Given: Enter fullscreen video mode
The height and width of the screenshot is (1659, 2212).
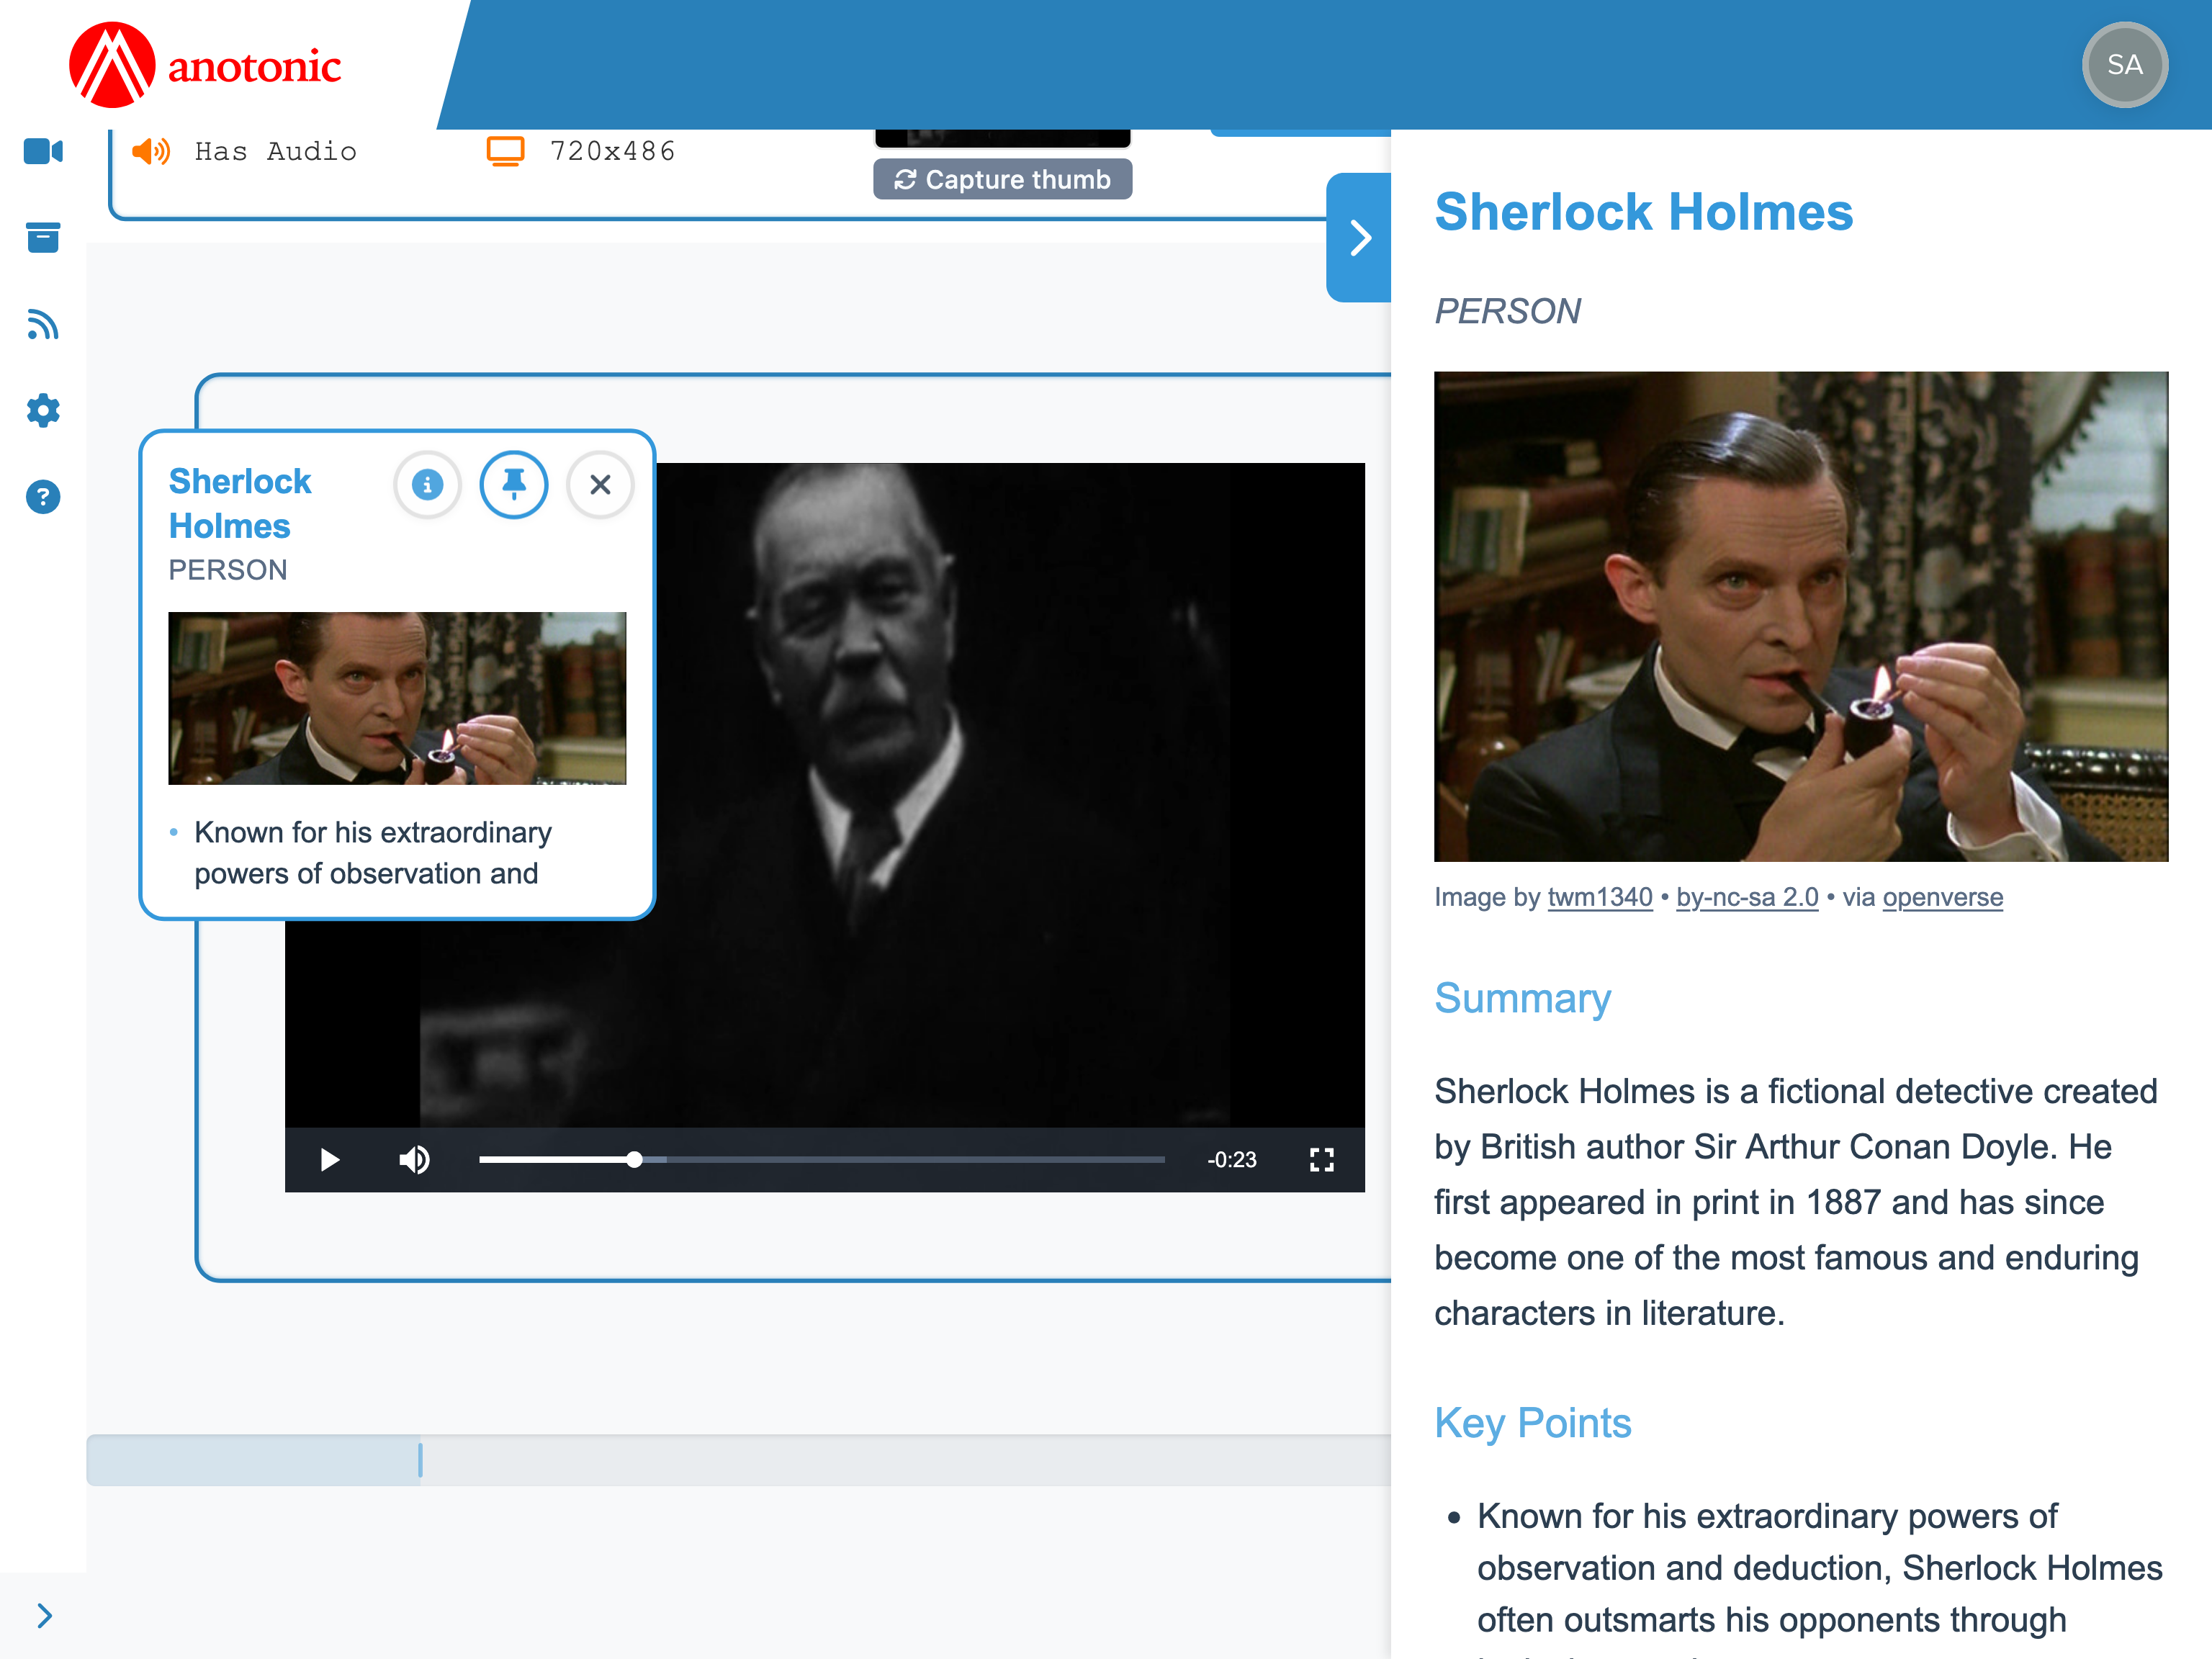Looking at the screenshot, I should 1322,1160.
